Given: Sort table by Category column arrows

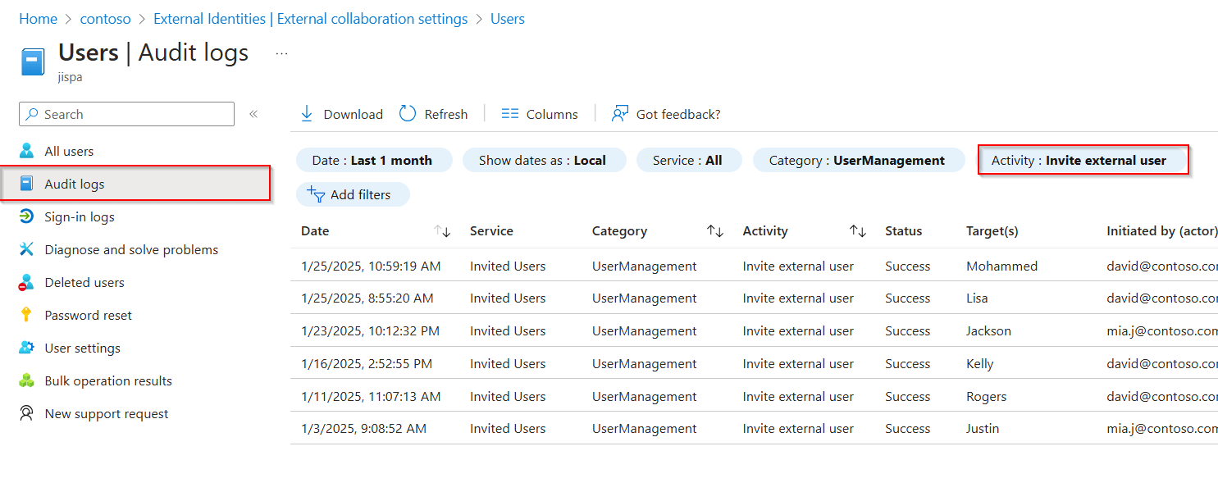Looking at the screenshot, I should (715, 231).
